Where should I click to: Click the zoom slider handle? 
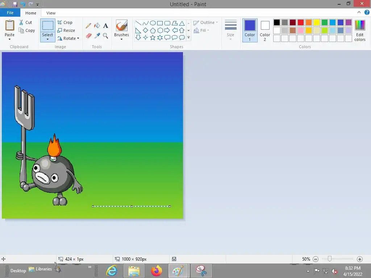coord(329,259)
